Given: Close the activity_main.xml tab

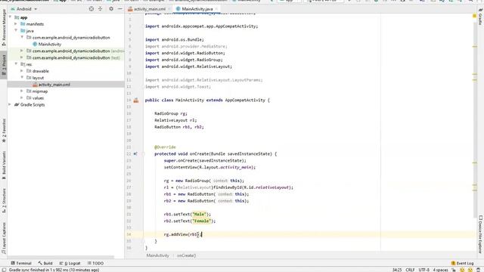Looking at the screenshot, I should click(x=169, y=9).
